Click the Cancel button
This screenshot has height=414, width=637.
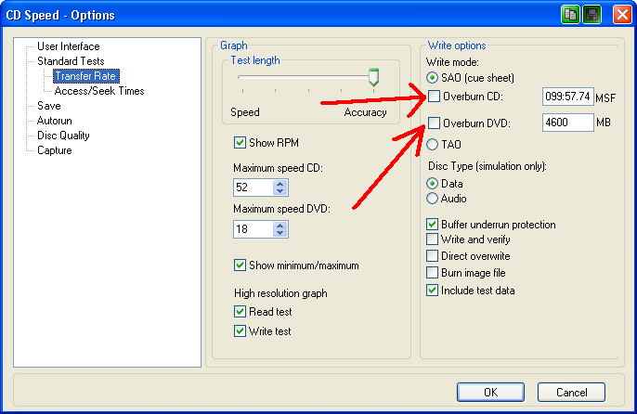[x=571, y=392]
